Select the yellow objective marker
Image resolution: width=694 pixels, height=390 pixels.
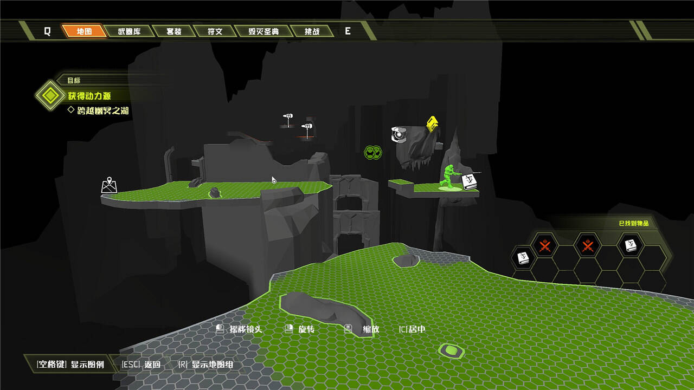click(x=432, y=124)
